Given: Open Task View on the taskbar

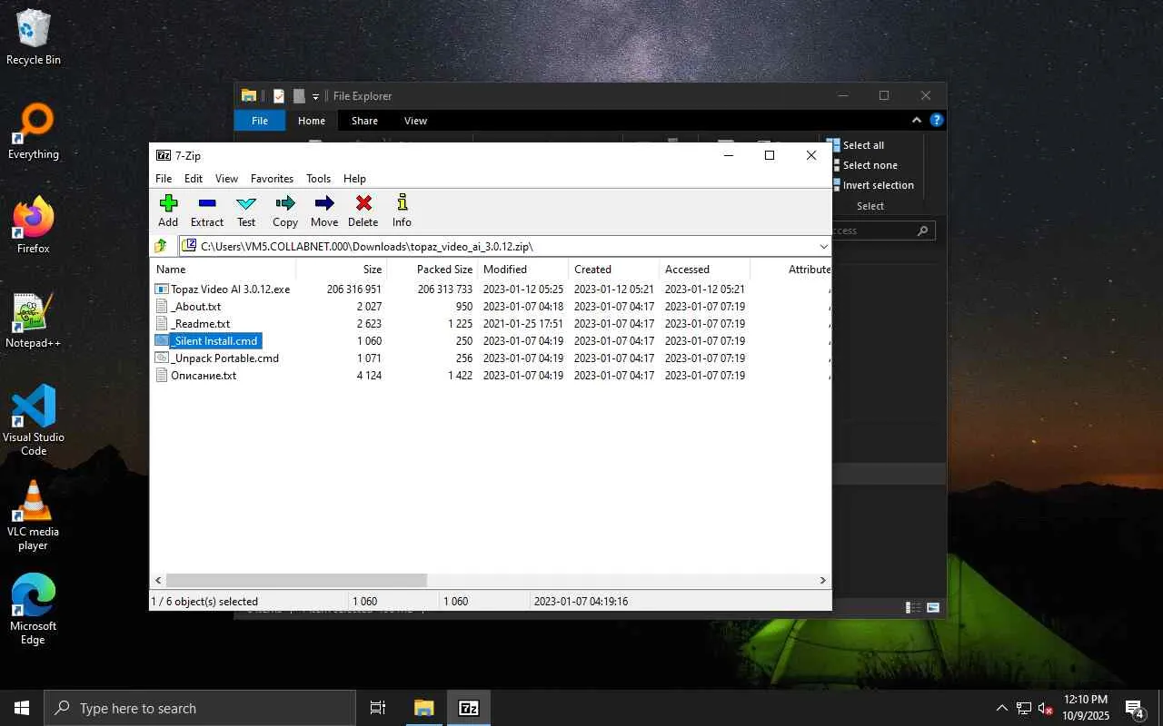Looking at the screenshot, I should click(x=378, y=708).
